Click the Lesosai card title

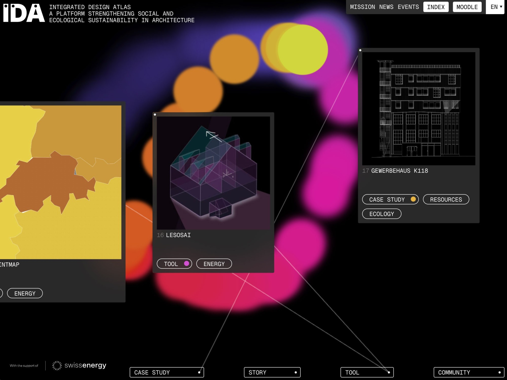tap(178, 235)
